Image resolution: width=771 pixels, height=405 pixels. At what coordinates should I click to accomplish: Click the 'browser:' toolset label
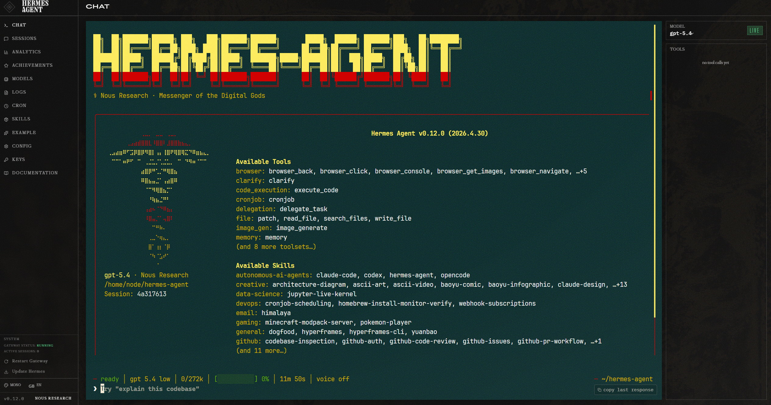[x=250, y=171]
